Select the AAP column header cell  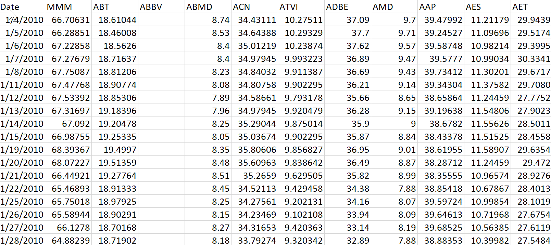[x=441, y=7]
